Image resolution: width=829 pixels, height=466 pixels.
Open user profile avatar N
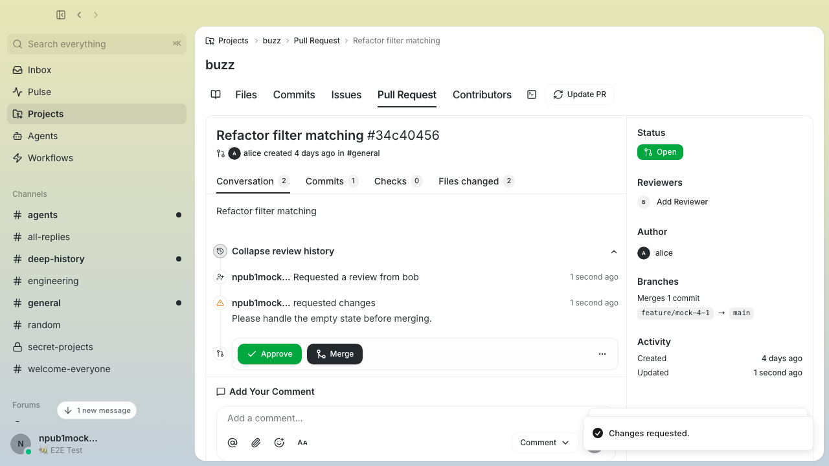click(21, 444)
